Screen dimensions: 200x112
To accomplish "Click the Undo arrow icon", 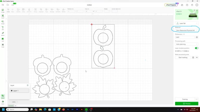I will pyautogui.click(x=8, y=10).
